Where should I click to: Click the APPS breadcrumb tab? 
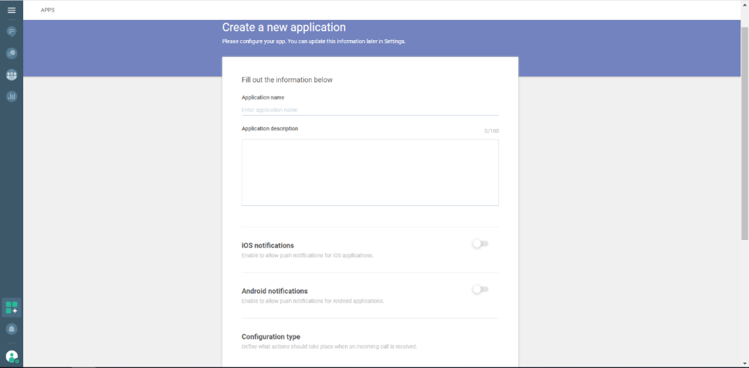(48, 10)
